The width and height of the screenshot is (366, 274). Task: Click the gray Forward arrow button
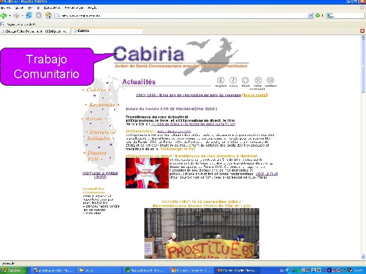[16, 16]
